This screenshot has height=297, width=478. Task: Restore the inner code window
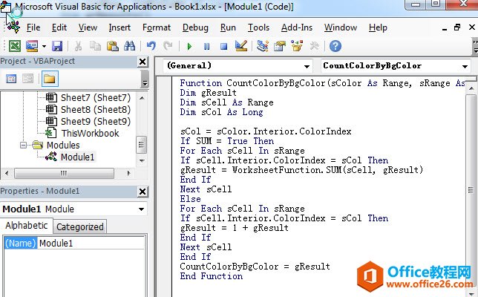(x=457, y=27)
